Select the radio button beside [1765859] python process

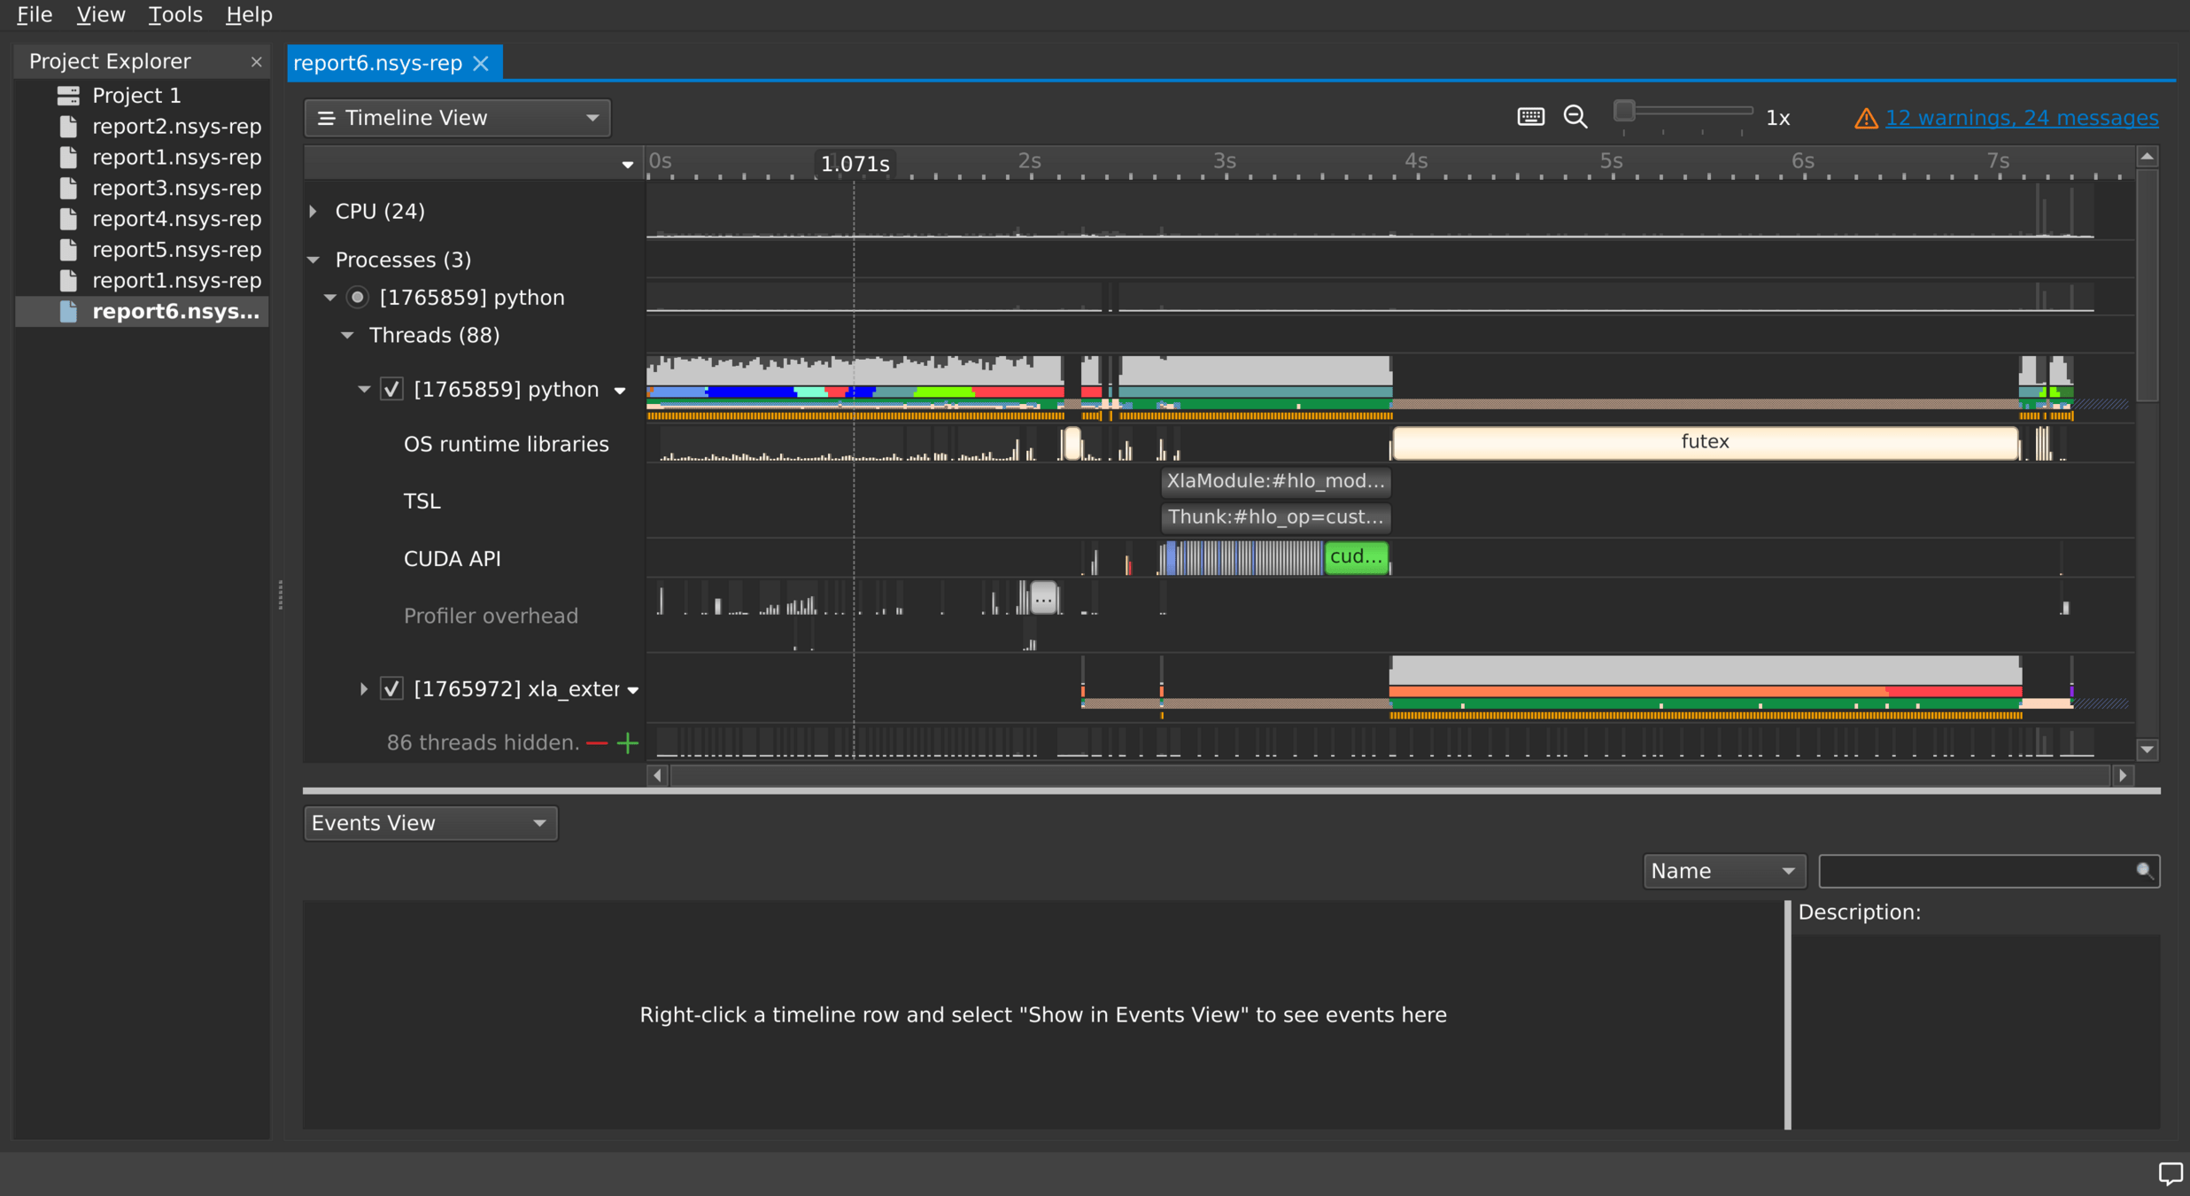click(x=358, y=298)
